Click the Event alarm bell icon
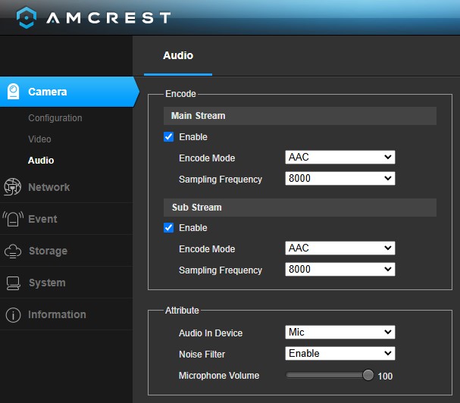460x403 pixels. [x=13, y=219]
